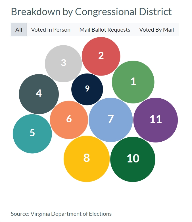The width and height of the screenshot is (192, 222).
Task: Click the teal district 5 bubble
Action: (x=32, y=134)
